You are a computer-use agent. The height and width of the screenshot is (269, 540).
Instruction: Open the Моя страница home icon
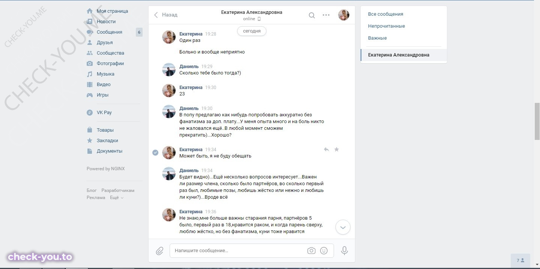[x=90, y=11]
